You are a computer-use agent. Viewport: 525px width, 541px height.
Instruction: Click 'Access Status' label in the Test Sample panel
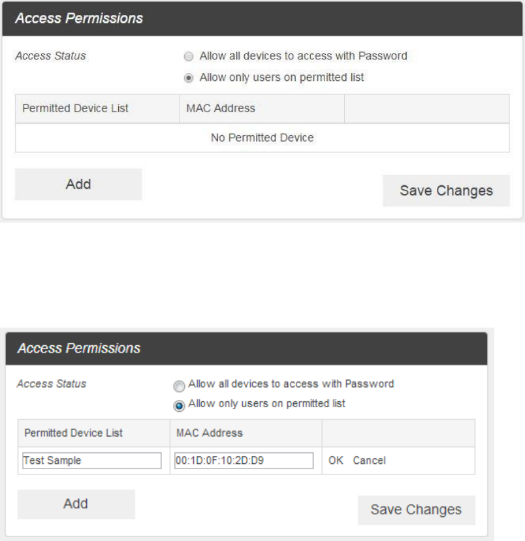click(x=51, y=384)
